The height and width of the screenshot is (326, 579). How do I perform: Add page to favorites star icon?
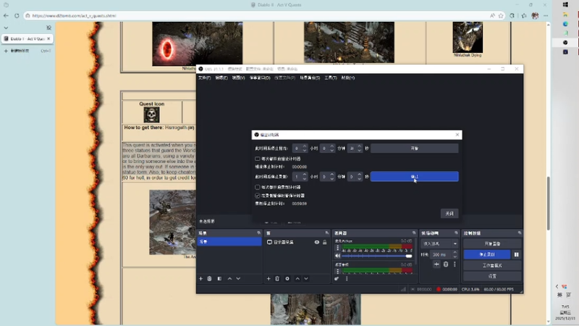click(x=501, y=15)
